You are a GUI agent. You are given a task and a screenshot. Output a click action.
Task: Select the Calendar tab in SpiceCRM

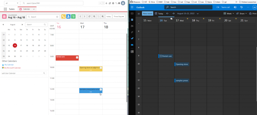pos(26,9)
